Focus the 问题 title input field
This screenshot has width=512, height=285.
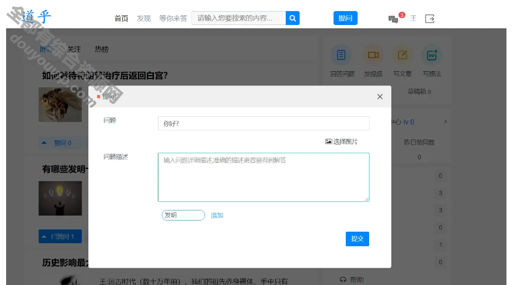click(x=264, y=123)
